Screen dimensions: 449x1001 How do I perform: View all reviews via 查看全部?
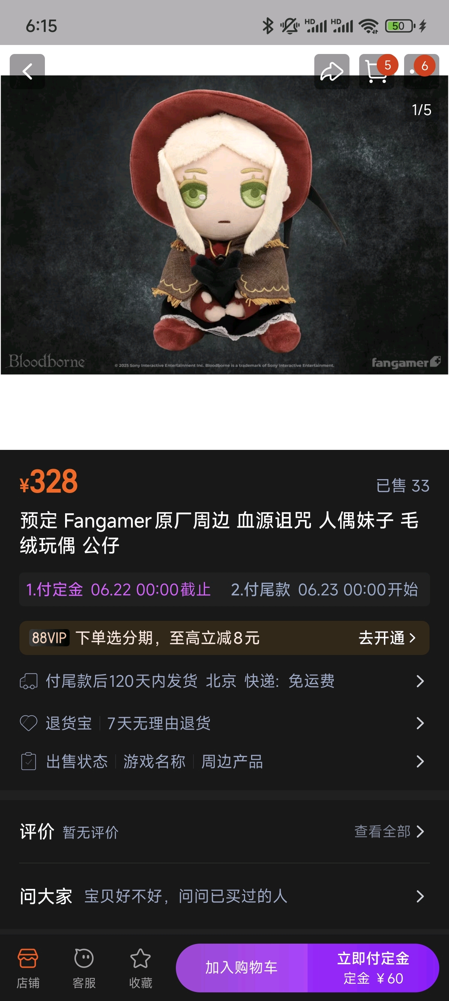[x=389, y=831]
